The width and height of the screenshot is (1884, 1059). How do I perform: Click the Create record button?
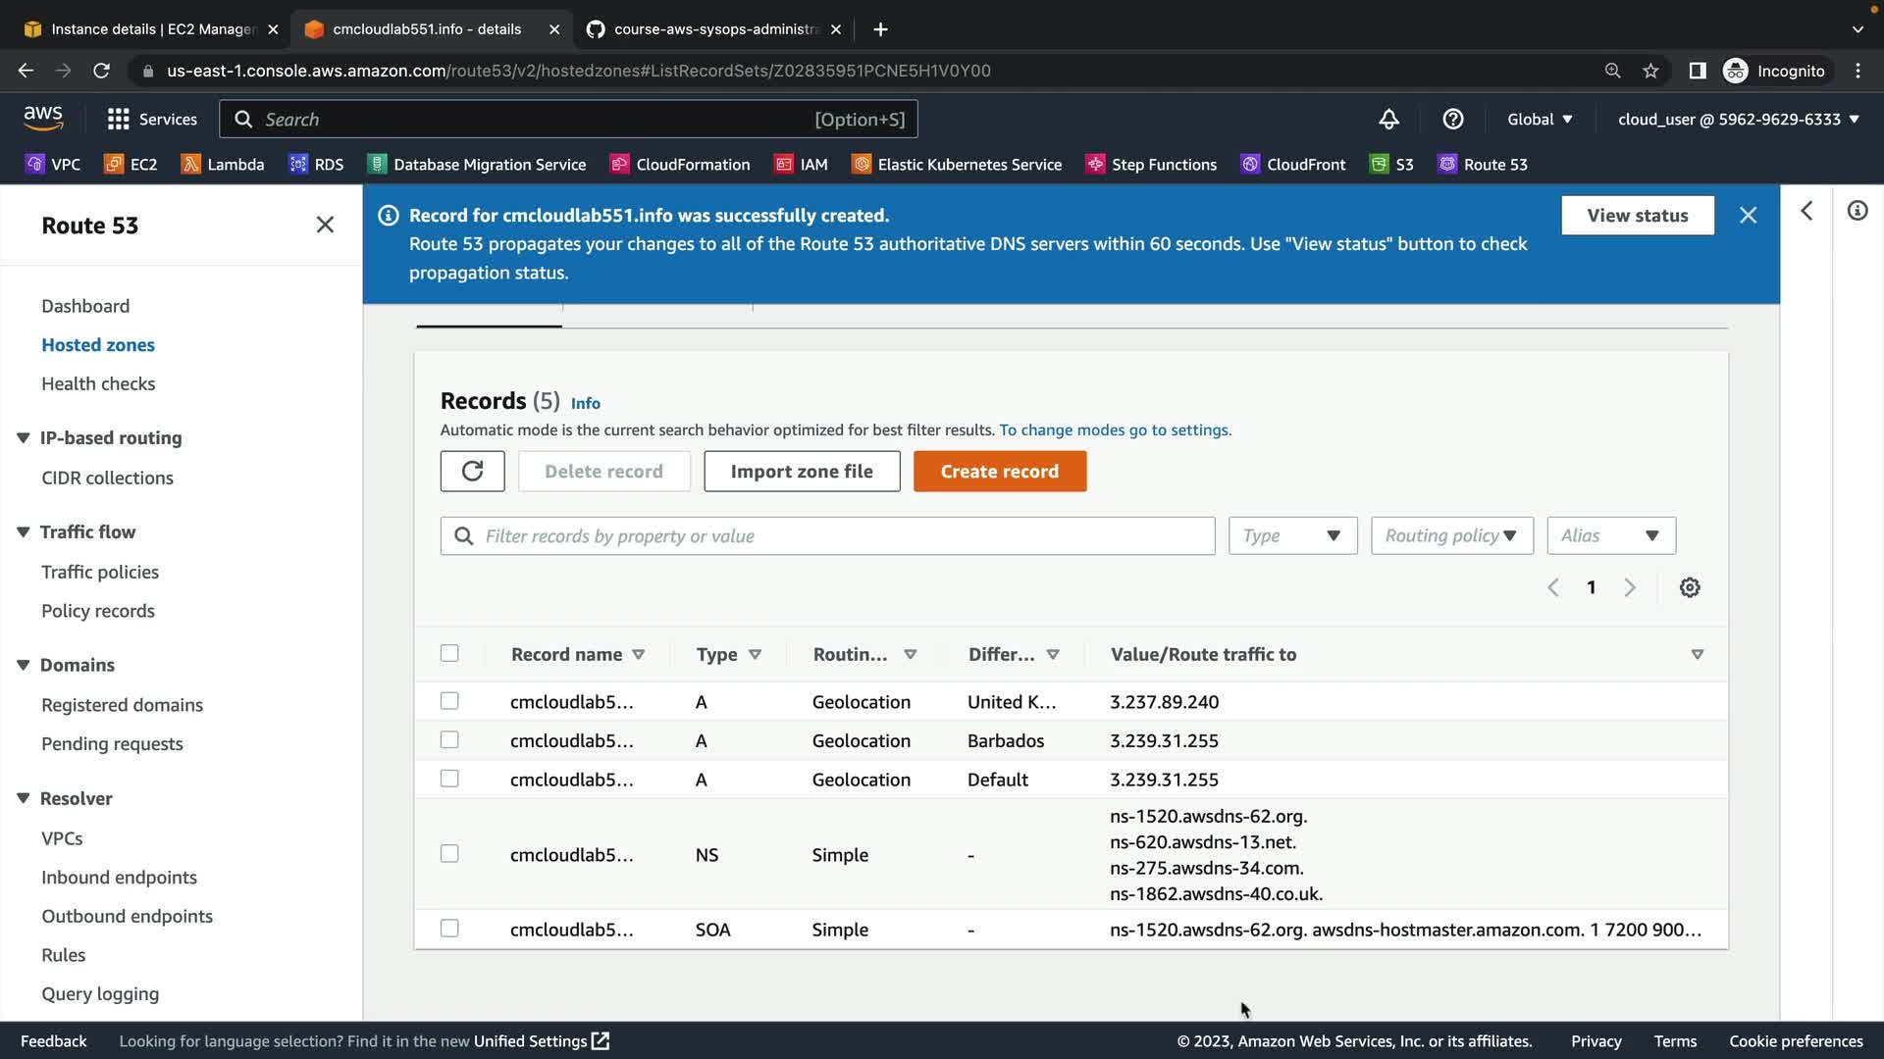pos(999,472)
